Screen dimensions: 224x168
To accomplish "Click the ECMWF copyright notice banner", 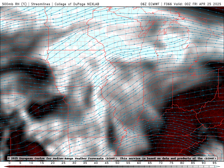I will 112,158.
